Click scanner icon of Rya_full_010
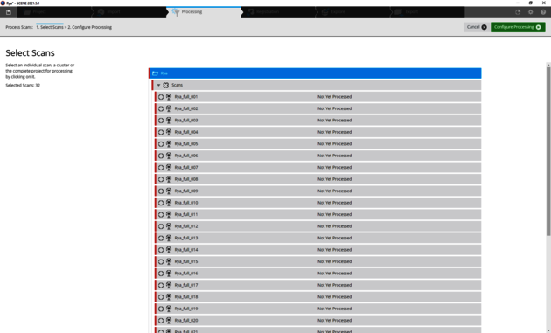Image resolution: width=551 pixels, height=333 pixels. (169, 203)
